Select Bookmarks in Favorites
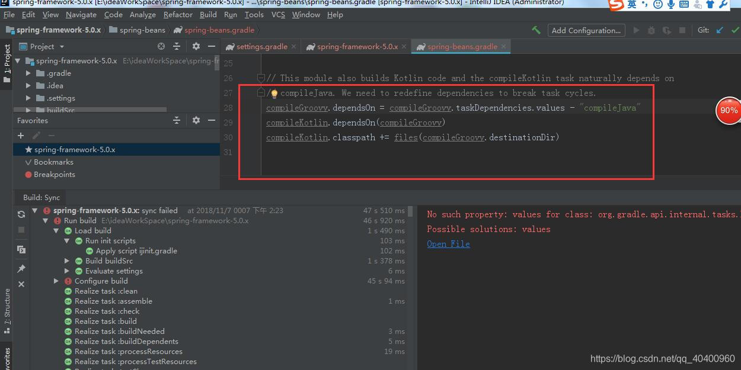Screen dimensions: 741x370 click(53, 162)
